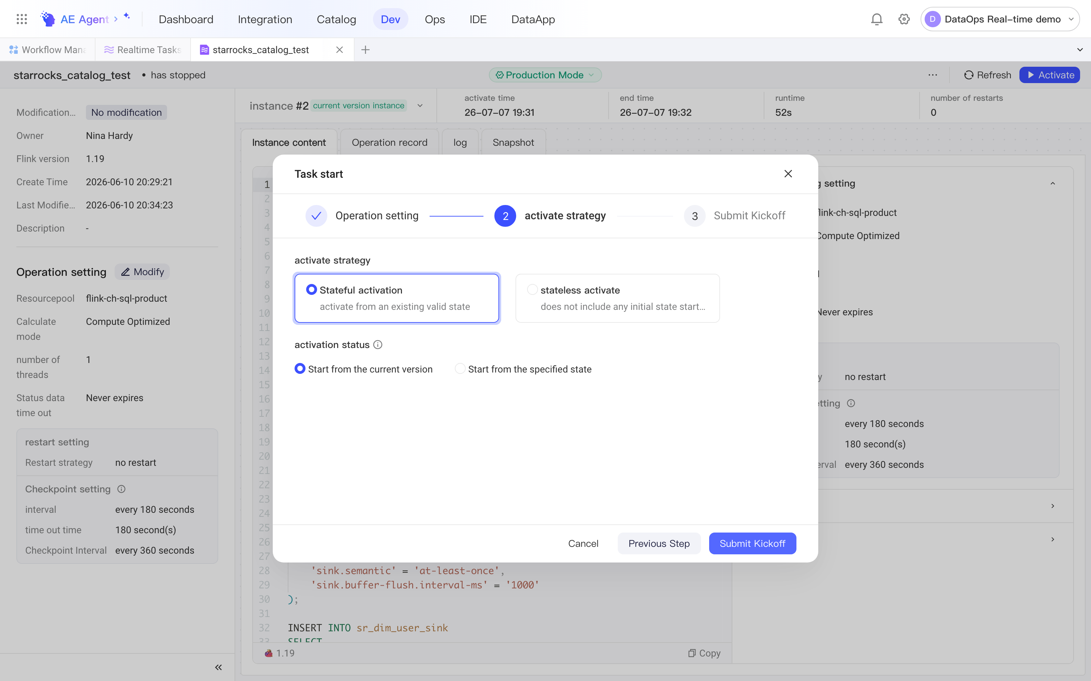Switch to the Operation record tab
The height and width of the screenshot is (681, 1091).
(389, 142)
